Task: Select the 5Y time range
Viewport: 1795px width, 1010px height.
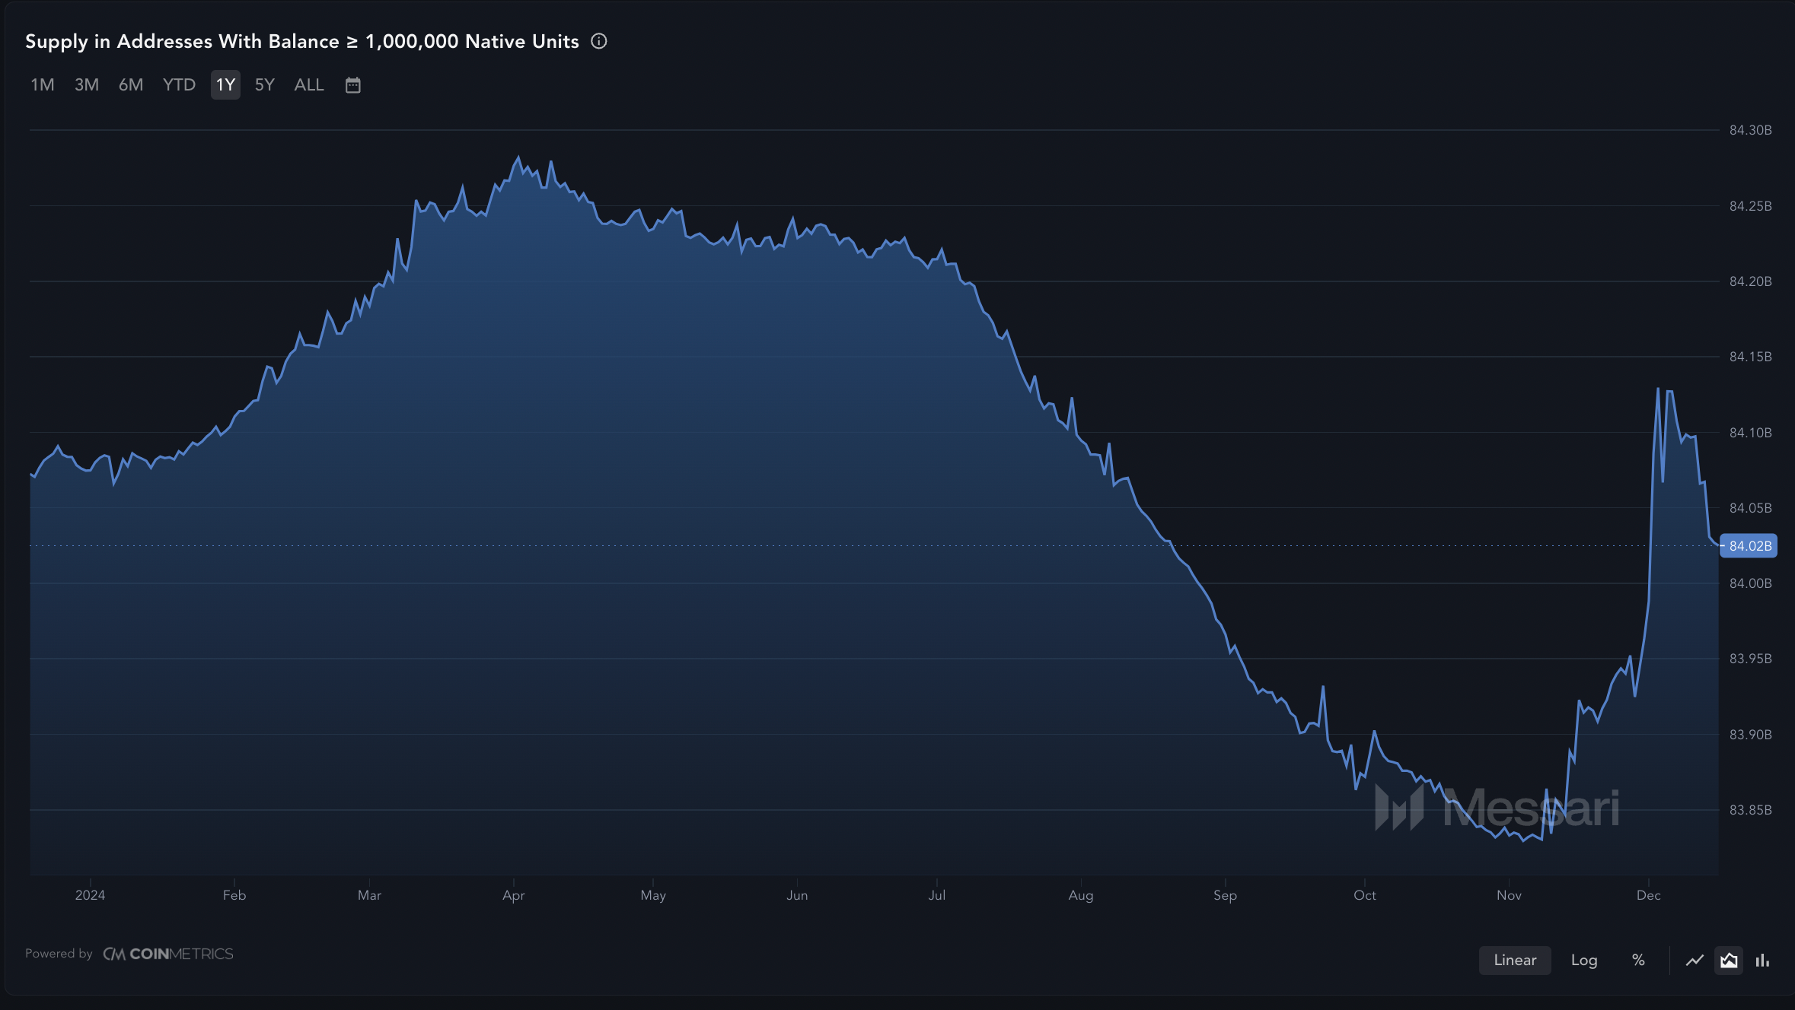Action: click(264, 85)
